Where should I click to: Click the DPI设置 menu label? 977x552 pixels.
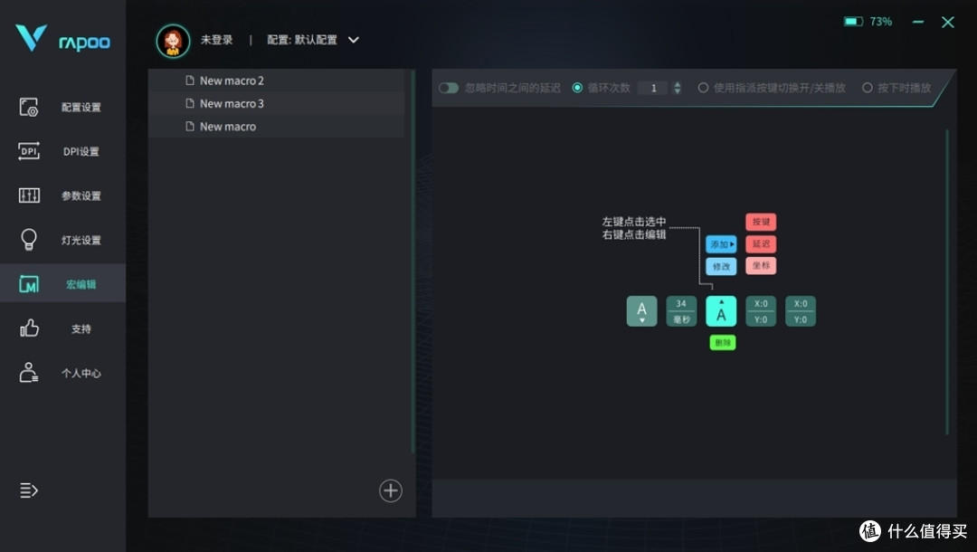tap(81, 151)
